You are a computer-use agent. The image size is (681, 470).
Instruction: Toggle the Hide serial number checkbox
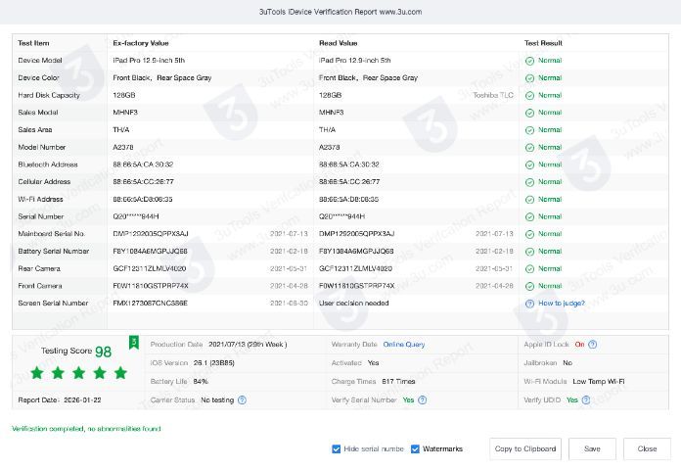[337, 449]
